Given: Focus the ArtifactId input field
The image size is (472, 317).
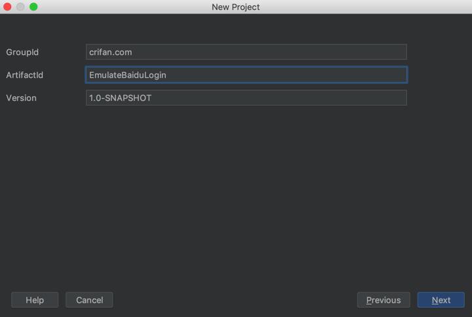Looking at the screenshot, I should point(246,75).
